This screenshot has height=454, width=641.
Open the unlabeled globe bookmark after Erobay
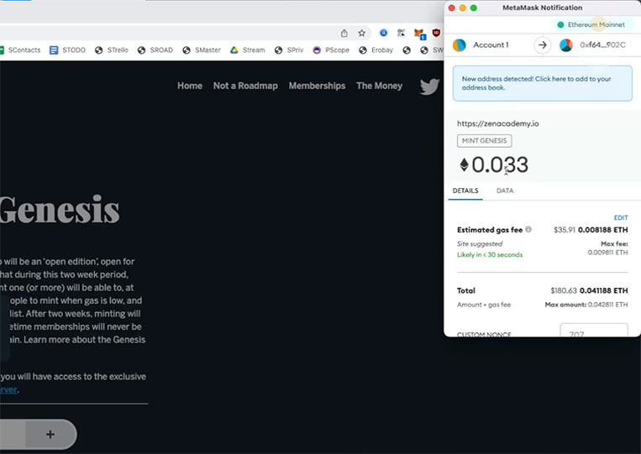(x=407, y=50)
